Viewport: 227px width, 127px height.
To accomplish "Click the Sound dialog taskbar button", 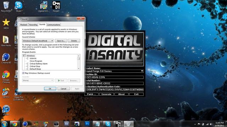I will [128, 124].
